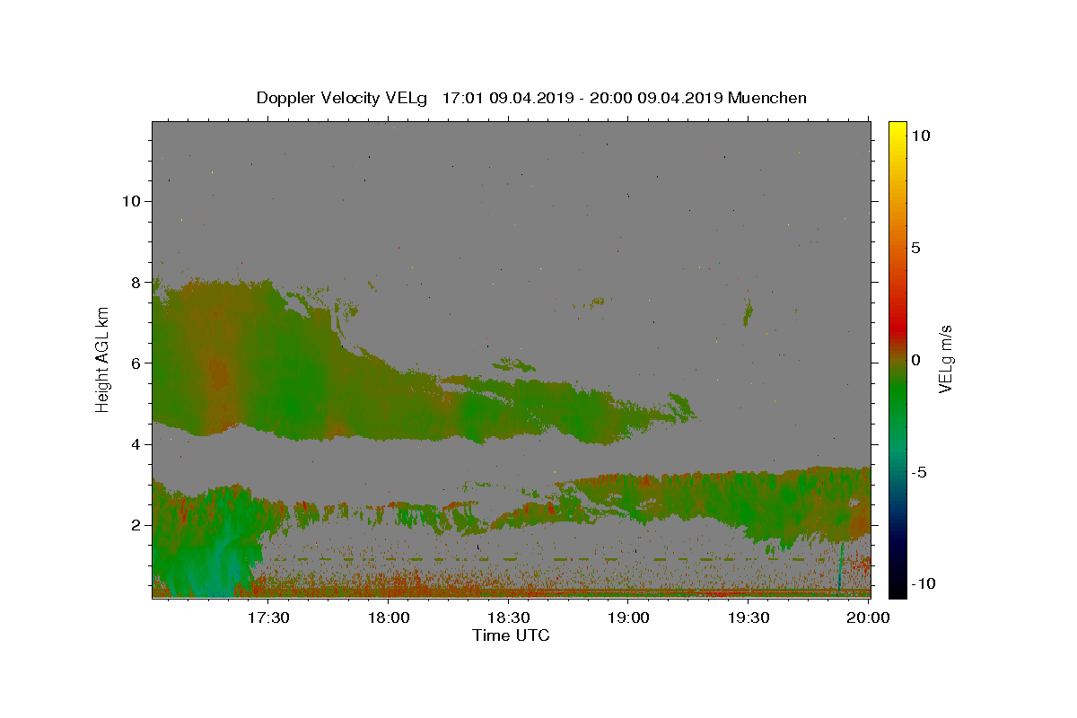
Task: Click the height tick label 6
Action: click(x=137, y=363)
